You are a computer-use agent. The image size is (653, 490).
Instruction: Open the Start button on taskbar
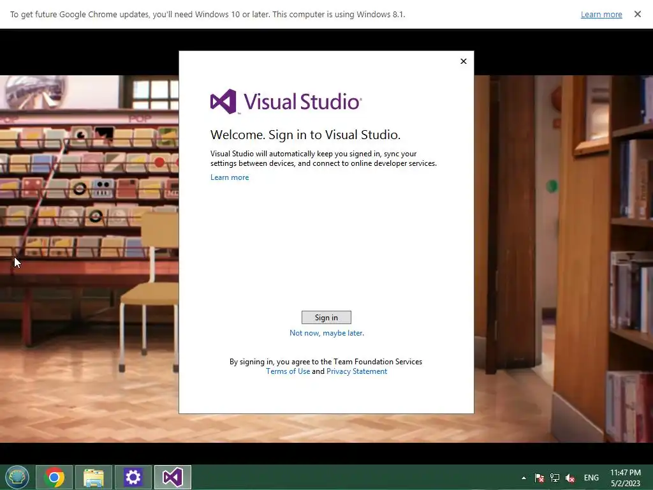17,477
